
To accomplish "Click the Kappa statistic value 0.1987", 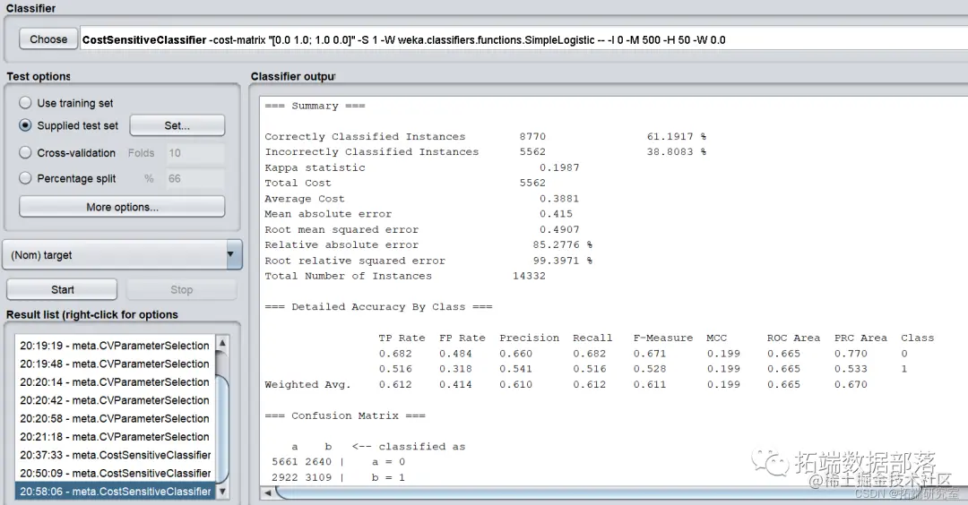I will [x=559, y=167].
